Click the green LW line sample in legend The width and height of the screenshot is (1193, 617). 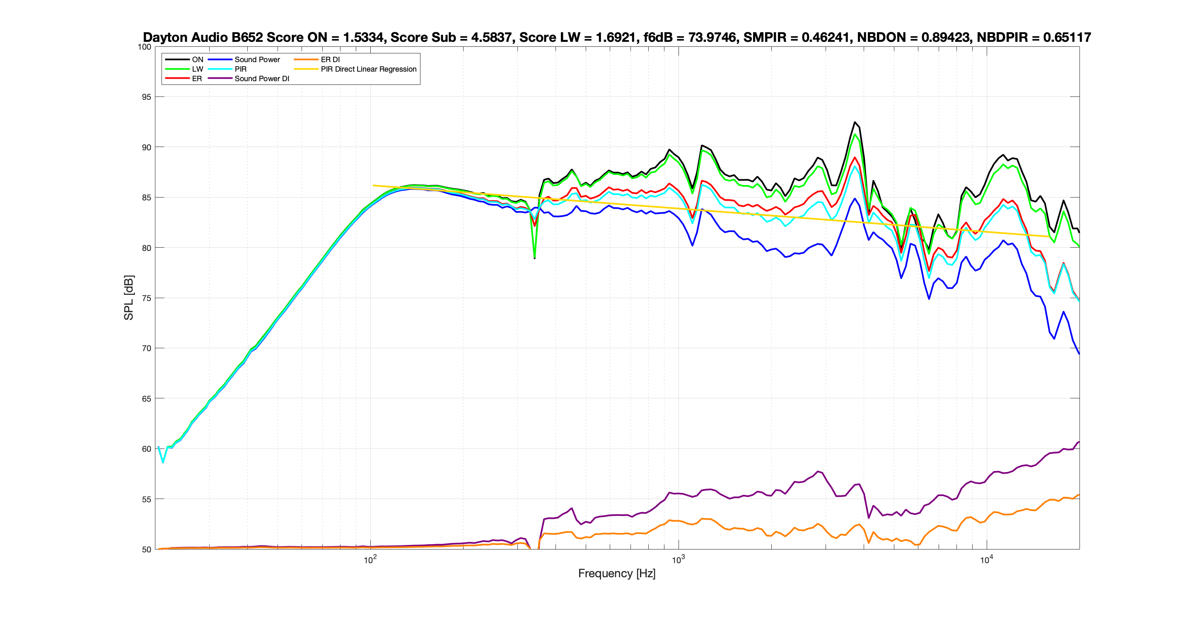click(x=177, y=69)
